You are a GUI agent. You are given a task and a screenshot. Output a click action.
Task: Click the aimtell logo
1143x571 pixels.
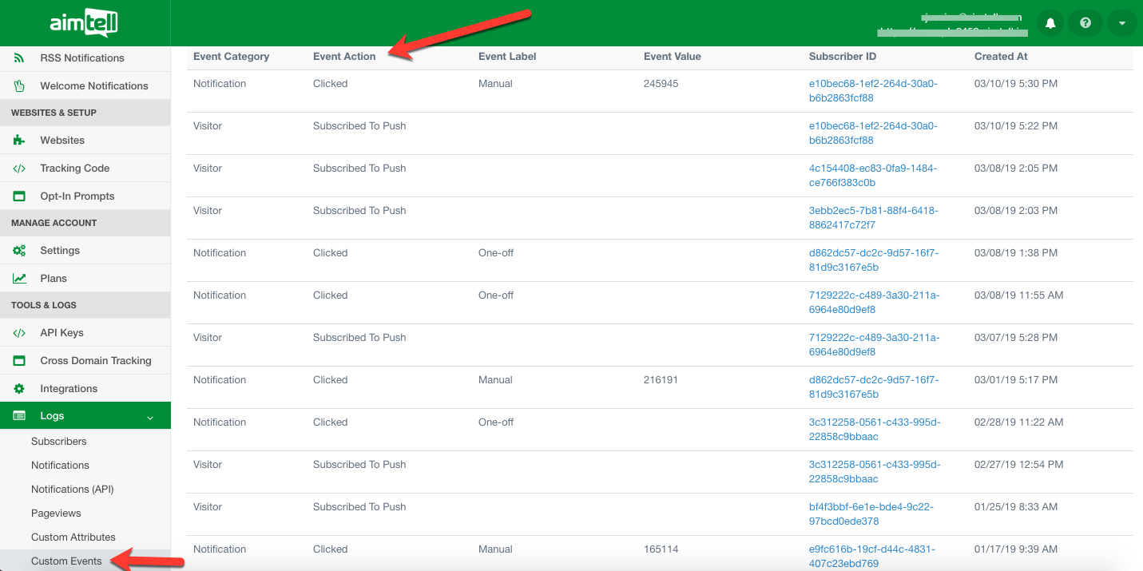[x=84, y=23]
